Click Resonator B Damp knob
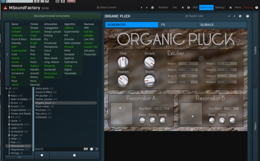Viewport: 260px width, 161px height. coord(232,120)
